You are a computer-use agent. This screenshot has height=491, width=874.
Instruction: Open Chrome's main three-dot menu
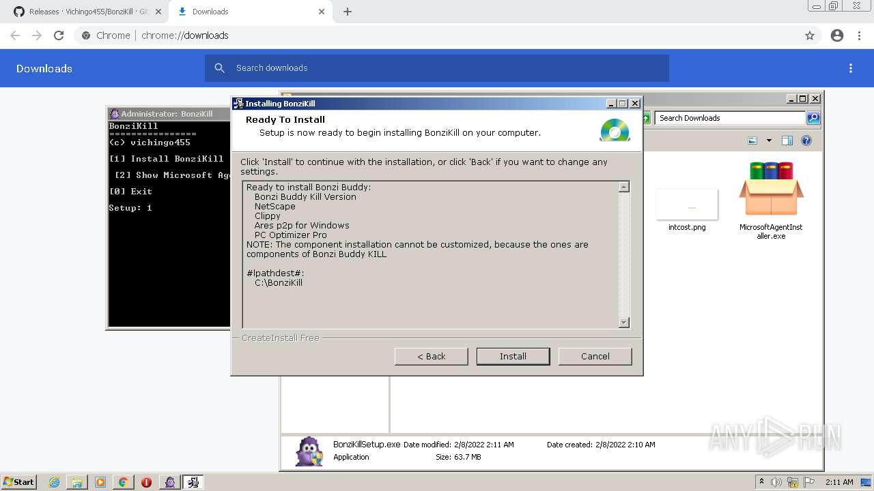coord(859,35)
